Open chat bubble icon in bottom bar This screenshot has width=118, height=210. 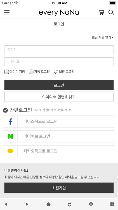(91, 204)
